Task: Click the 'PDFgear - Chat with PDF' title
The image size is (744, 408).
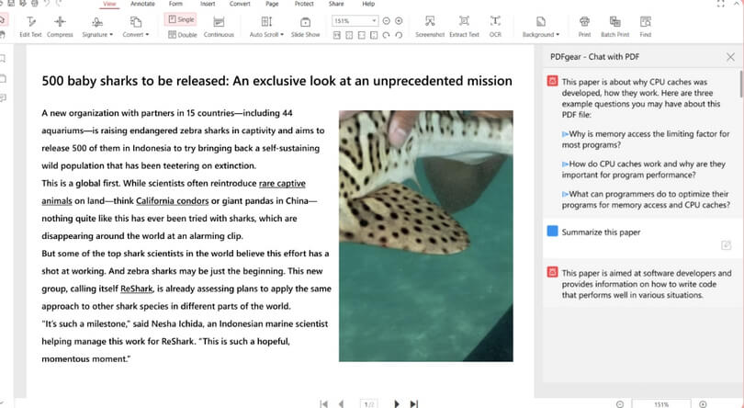Action: point(594,57)
